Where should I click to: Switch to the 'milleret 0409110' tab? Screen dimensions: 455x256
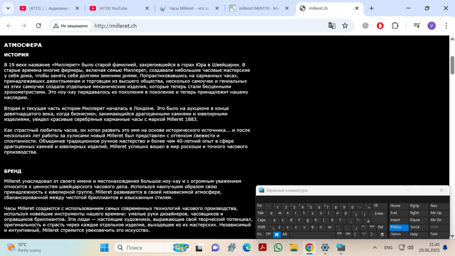[259, 8]
